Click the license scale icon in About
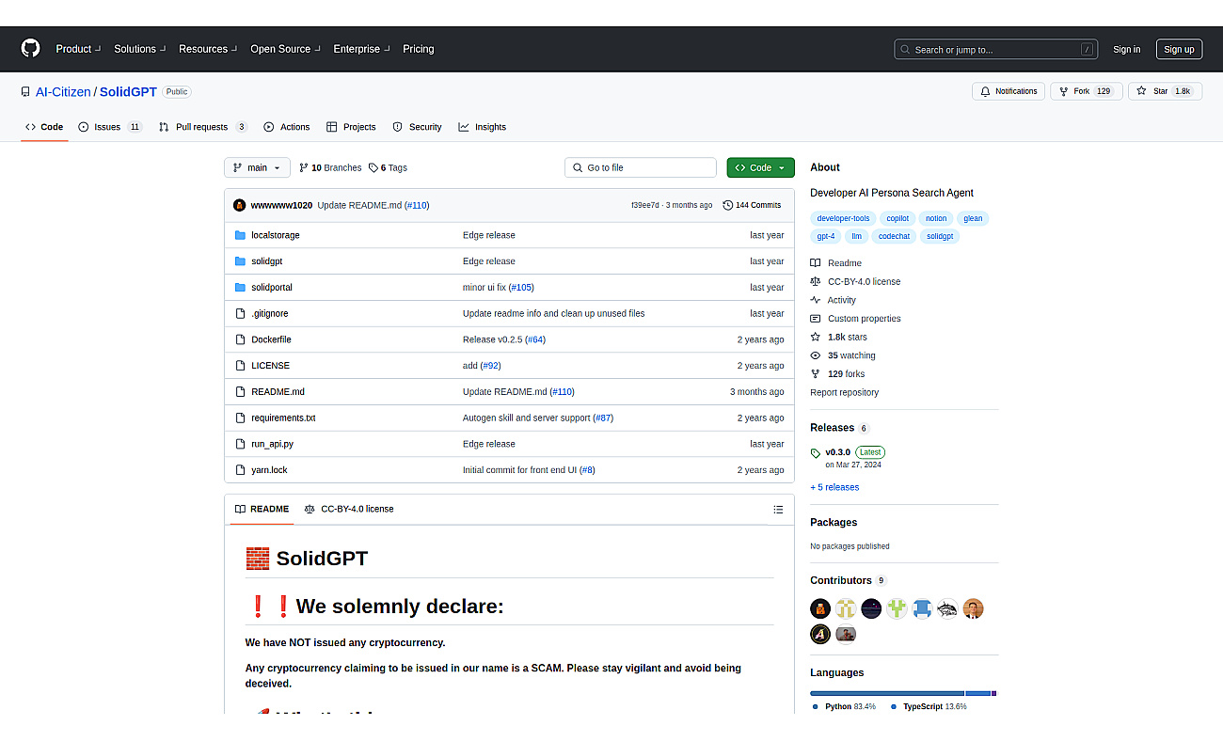 (x=816, y=281)
